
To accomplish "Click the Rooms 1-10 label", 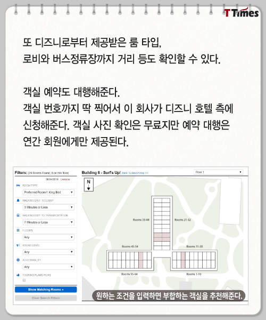I will click(x=194, y=274).
